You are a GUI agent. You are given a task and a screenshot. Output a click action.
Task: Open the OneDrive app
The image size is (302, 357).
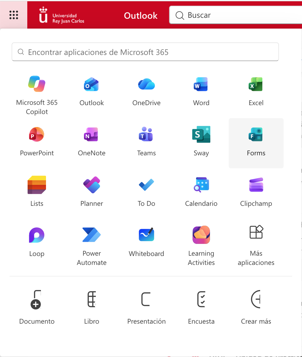pyautogui.click(x=147, y=93)
